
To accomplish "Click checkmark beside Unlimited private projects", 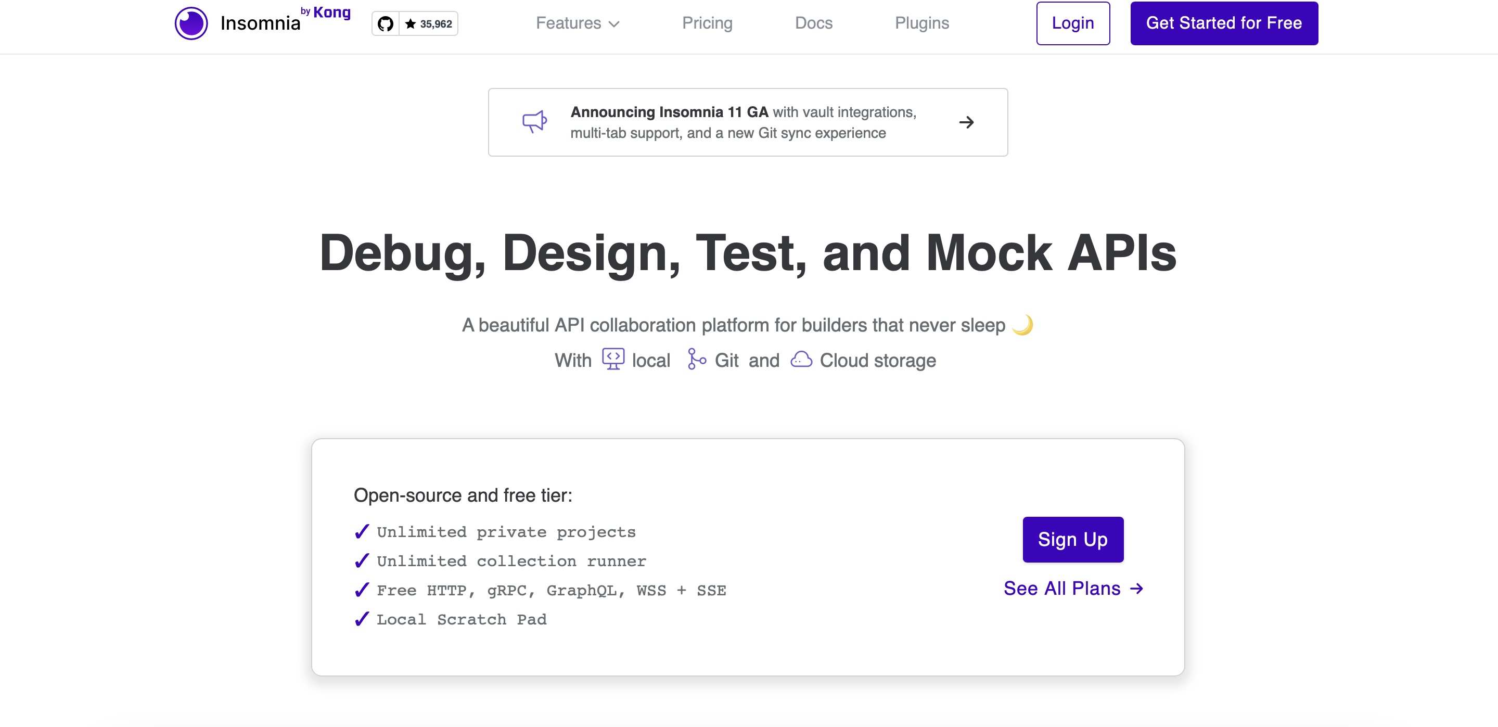I will pyautogui.click(x=362, y=531).
